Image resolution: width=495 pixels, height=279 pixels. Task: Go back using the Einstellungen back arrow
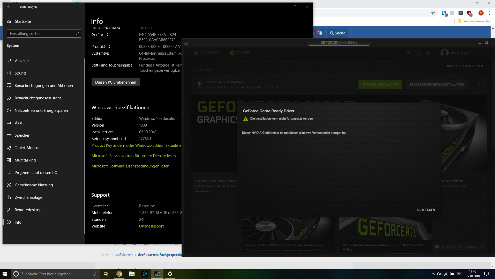(9, 7)
